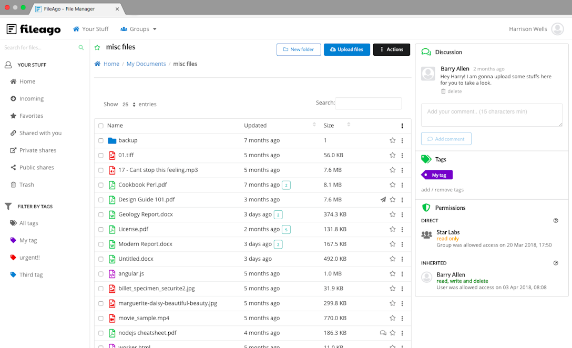Open the black Actions dropdown
The height and width of the screenshot is (348, 572).
pos(392,49)
